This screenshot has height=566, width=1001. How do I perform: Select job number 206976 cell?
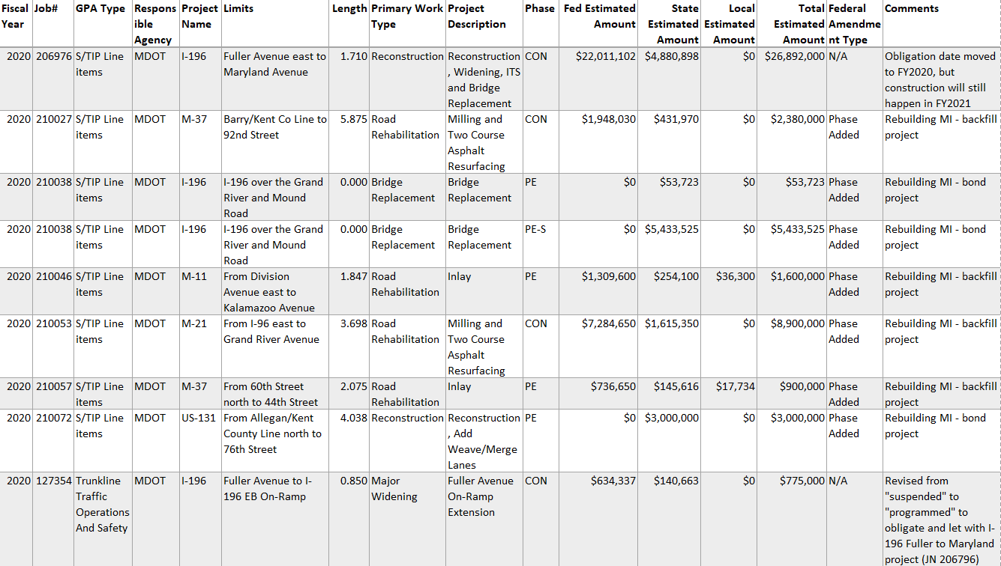[53, 79]
